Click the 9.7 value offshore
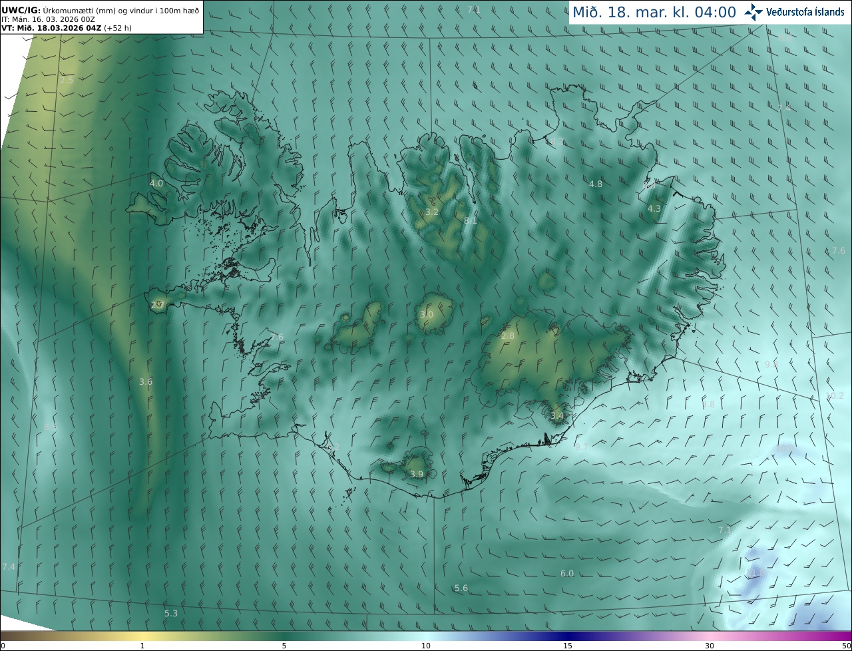Viewport: 852px width, 651px height. point(582,447)
